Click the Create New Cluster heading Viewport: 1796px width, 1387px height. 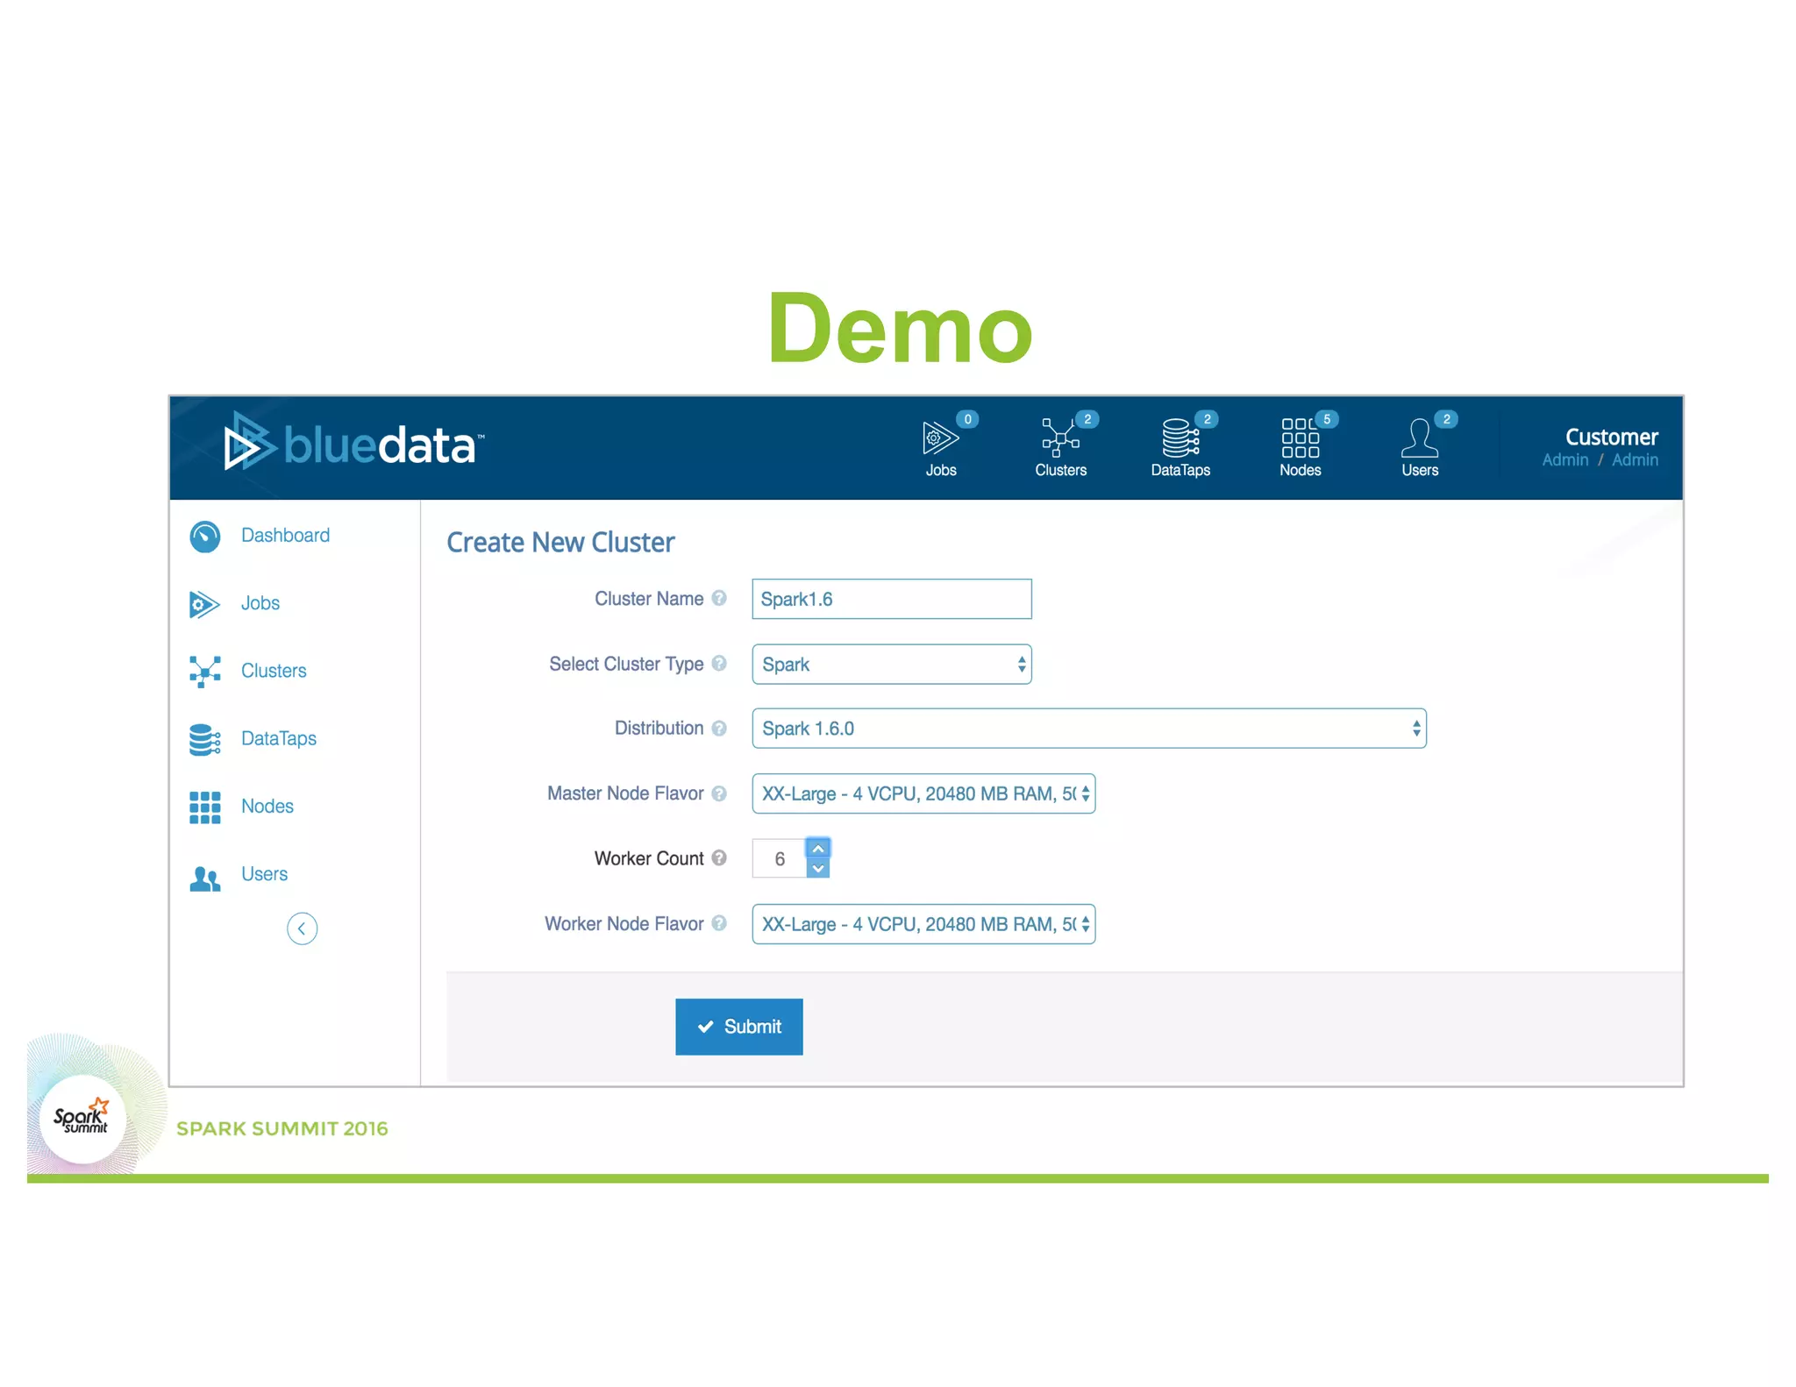coord(560,543)
